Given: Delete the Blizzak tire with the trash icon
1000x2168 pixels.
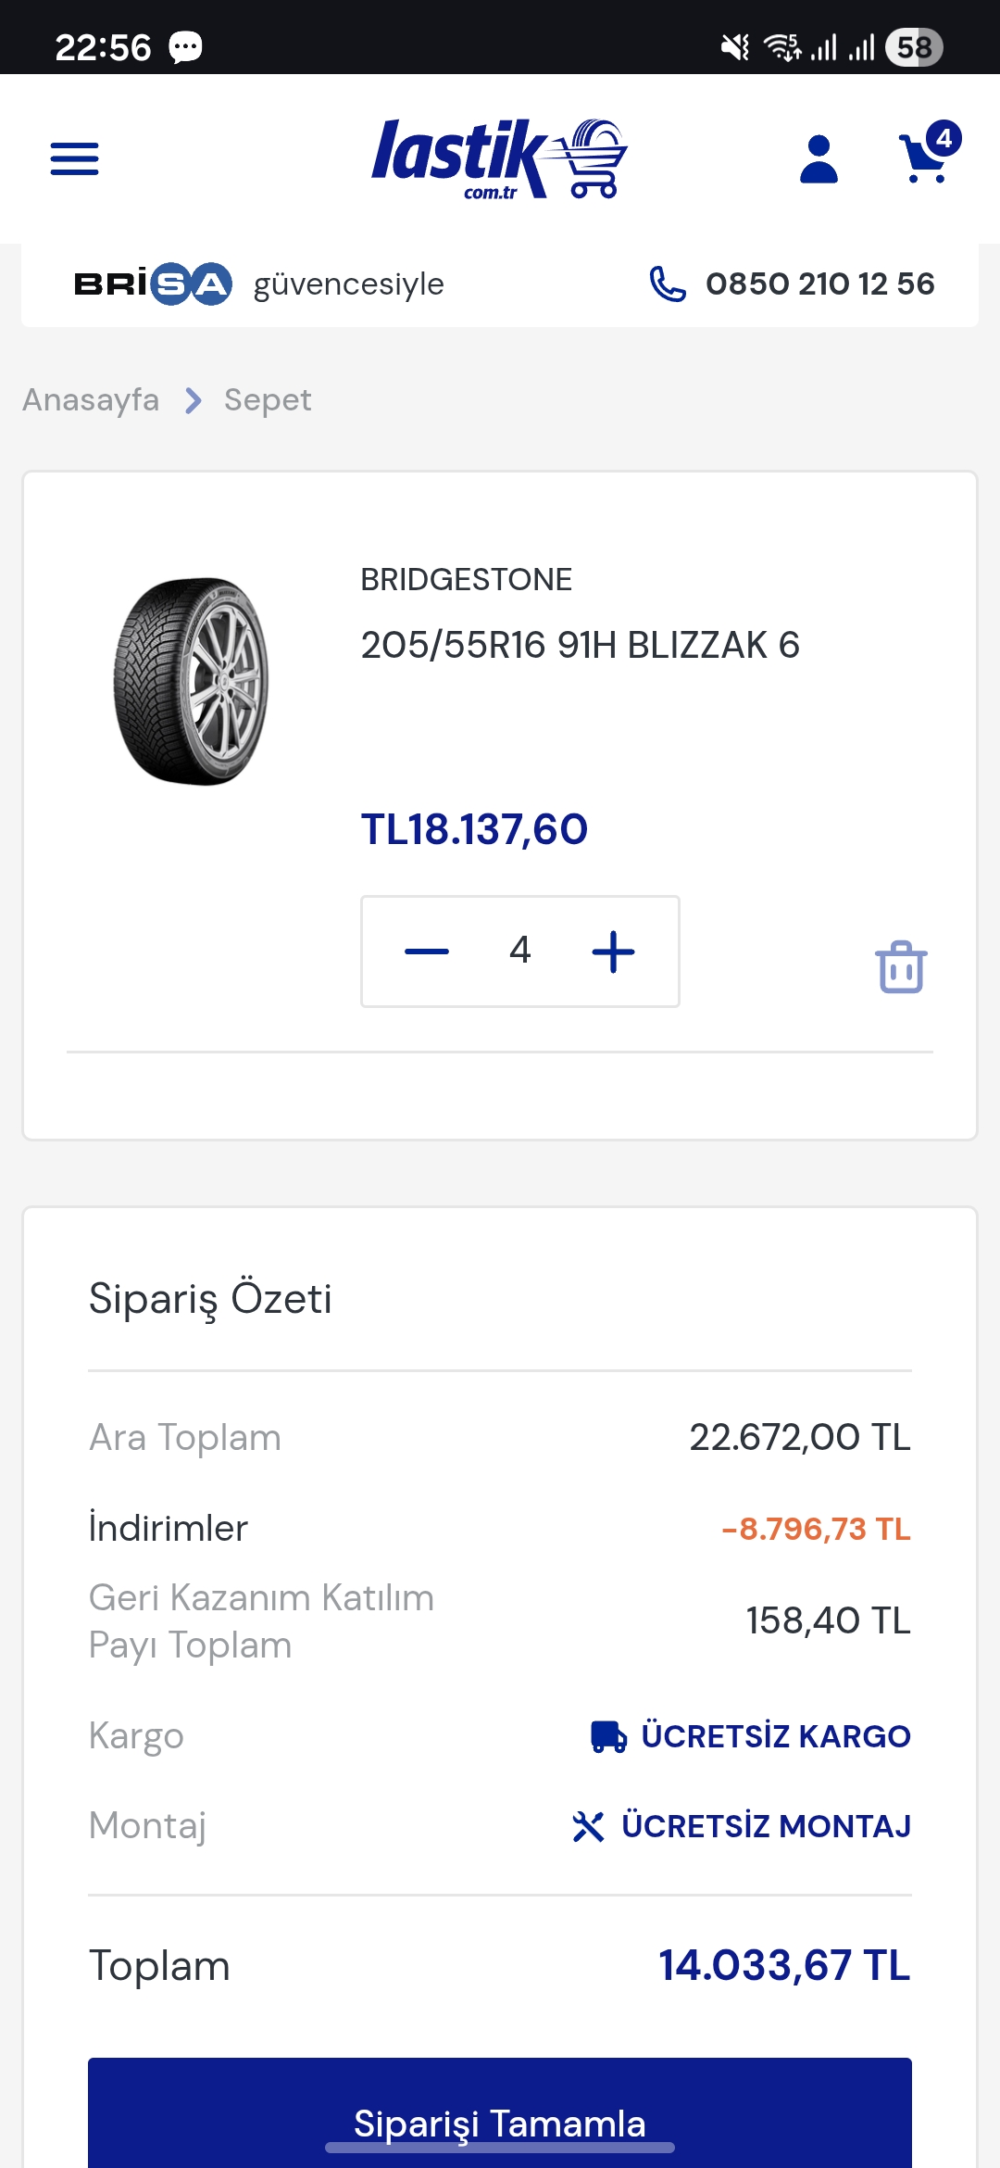Looking at the screenshot, I should click(x=901, y=966).
